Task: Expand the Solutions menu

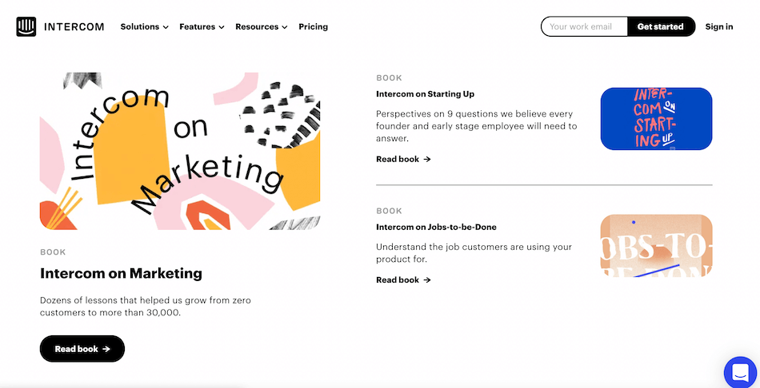Action: [145, 26]
